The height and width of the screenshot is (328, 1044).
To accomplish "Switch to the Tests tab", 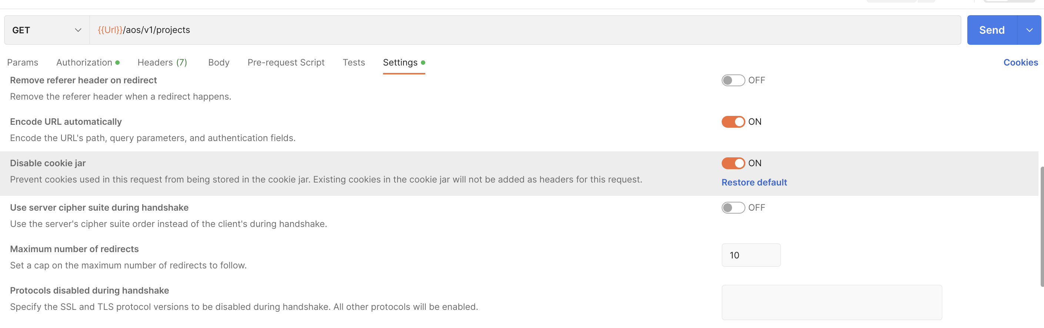I will tap(353, 62).
